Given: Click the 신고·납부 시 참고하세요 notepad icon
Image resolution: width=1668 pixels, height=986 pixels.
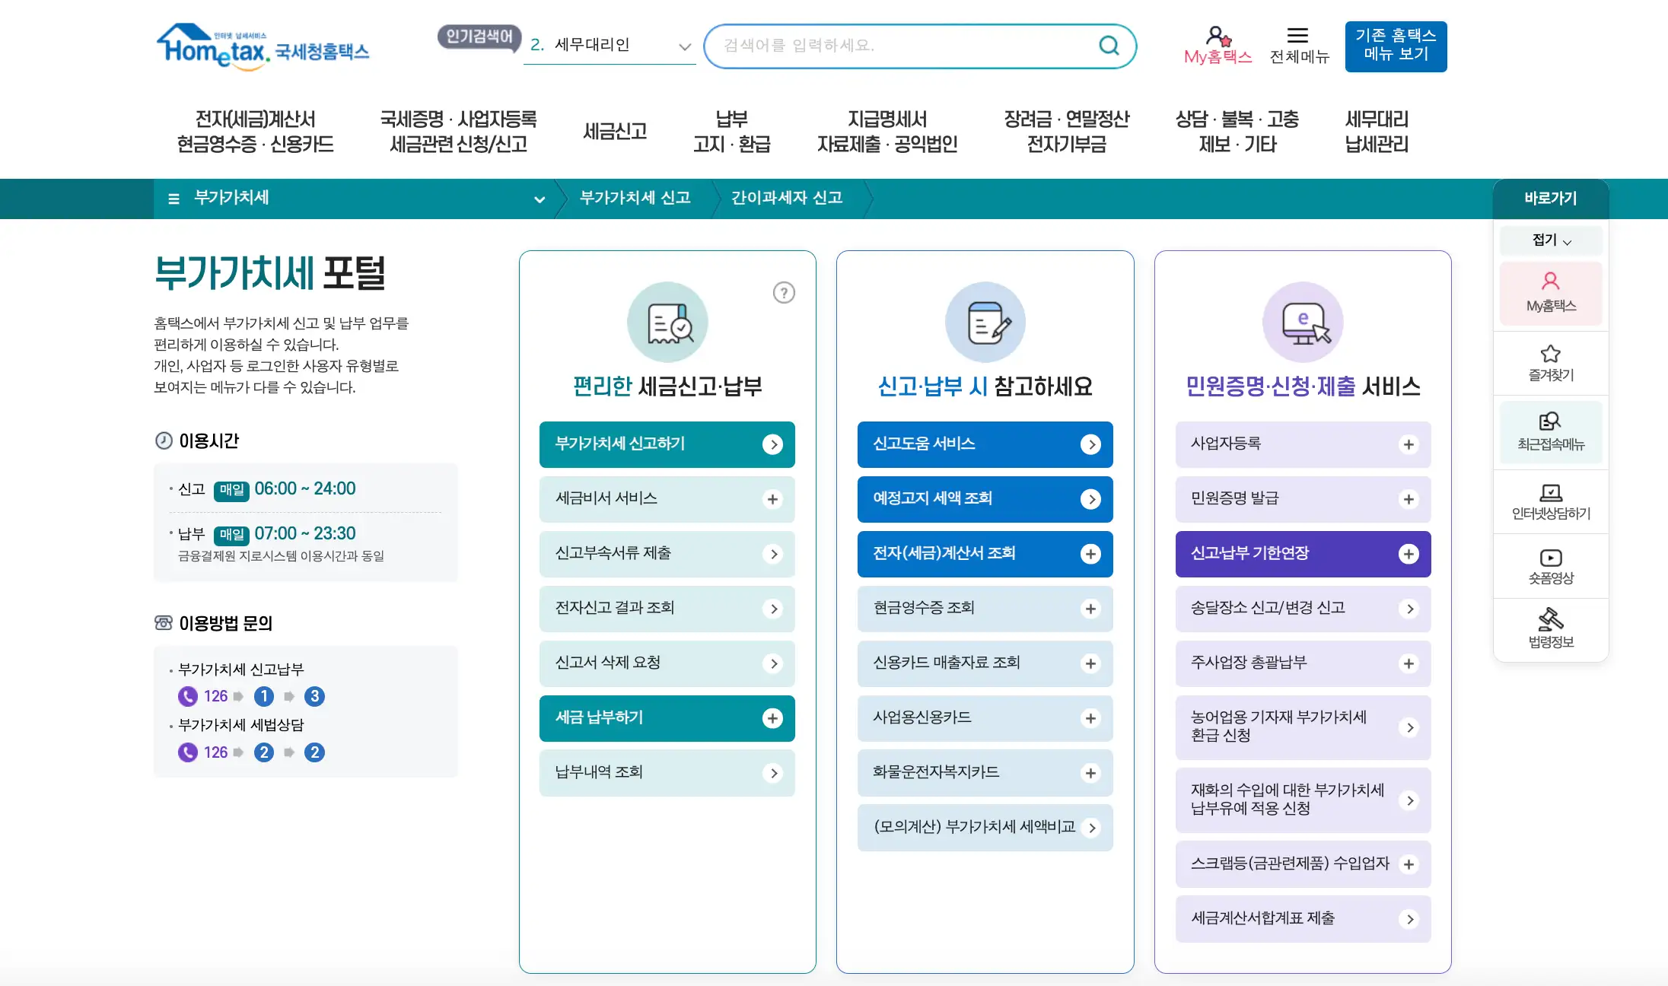Looking at the screenshot, I should click(x=985, y=323).
